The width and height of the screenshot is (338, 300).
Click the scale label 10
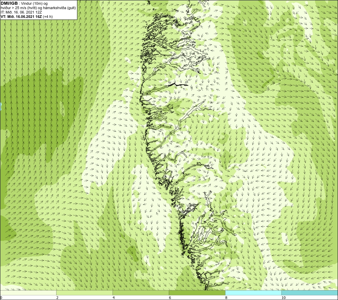coord(284,298)
